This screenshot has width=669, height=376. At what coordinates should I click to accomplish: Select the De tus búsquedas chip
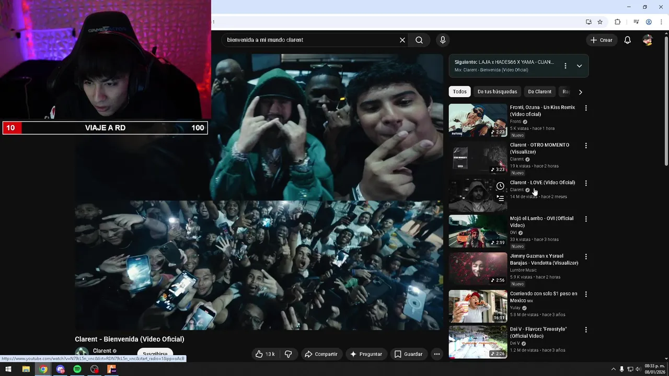(497, 91)
